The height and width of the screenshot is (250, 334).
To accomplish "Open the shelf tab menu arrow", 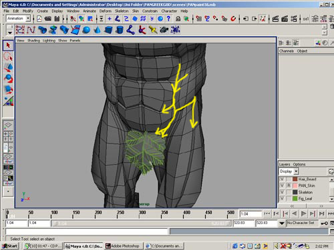I will [9, 33].
